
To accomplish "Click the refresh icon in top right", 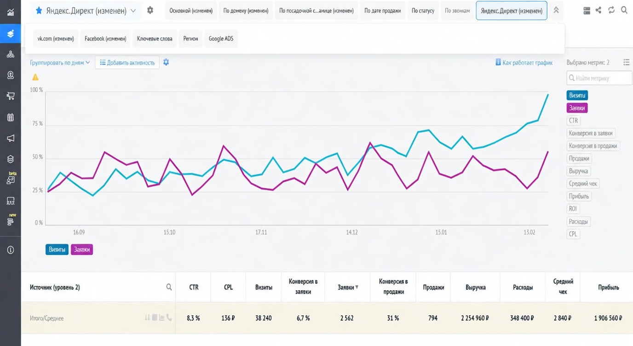I will point(611,10).
